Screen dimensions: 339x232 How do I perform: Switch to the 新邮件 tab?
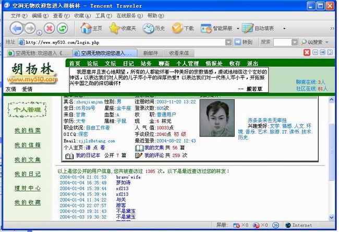coord(150,53)
